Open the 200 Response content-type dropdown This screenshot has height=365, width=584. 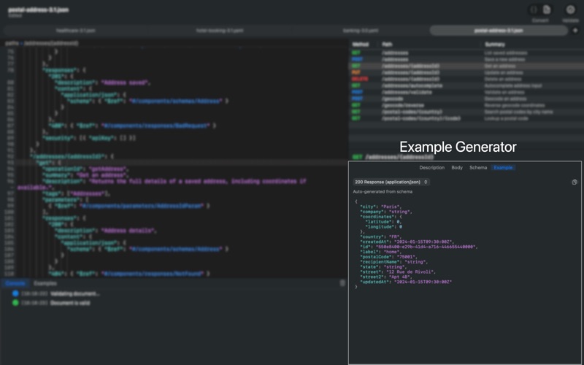pyautogui.click(x=391, y=182)
